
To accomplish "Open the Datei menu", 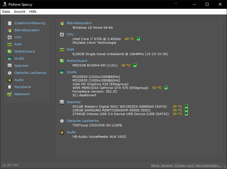I will (6, 12).
